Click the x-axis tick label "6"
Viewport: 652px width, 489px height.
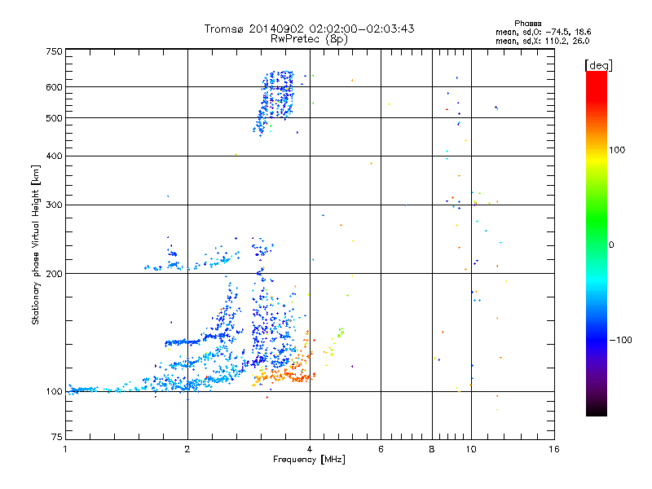pos(381,449)
